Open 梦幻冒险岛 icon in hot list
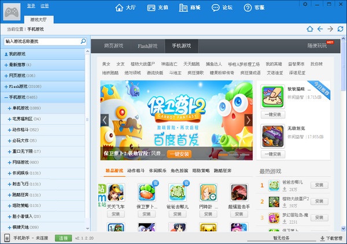The width and height of the screenshot is (347, 244). [x=274, y=218]
